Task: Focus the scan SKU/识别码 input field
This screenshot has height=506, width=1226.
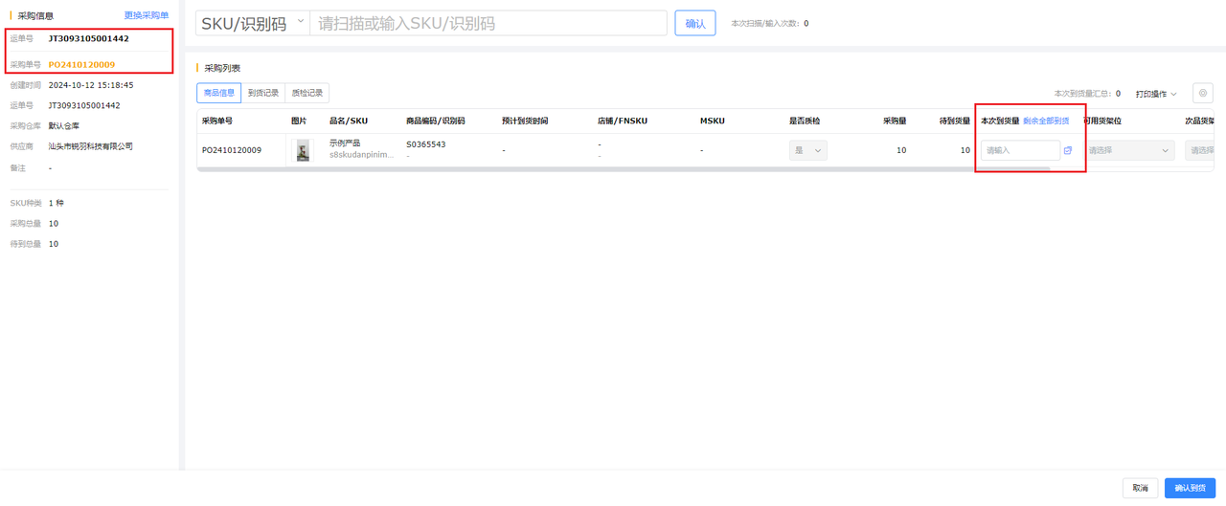Action: click(488, 23)
